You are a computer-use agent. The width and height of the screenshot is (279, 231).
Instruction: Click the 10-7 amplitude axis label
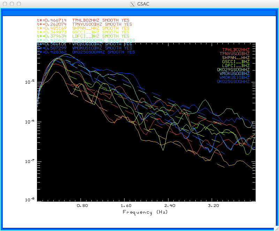pos(30,161)
